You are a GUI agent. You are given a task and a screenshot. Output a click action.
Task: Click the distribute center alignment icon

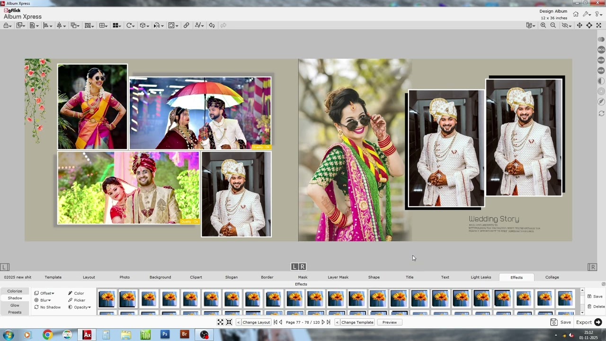pyautogui.click(x=61, y=25)
